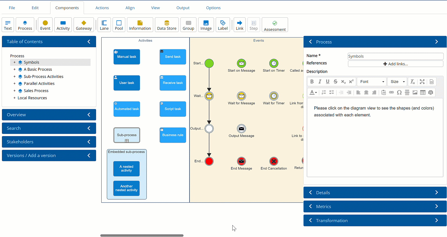The image size is (447, 237).
Task: Select the Gateway component tool
Action: click(x=84, y=25)
